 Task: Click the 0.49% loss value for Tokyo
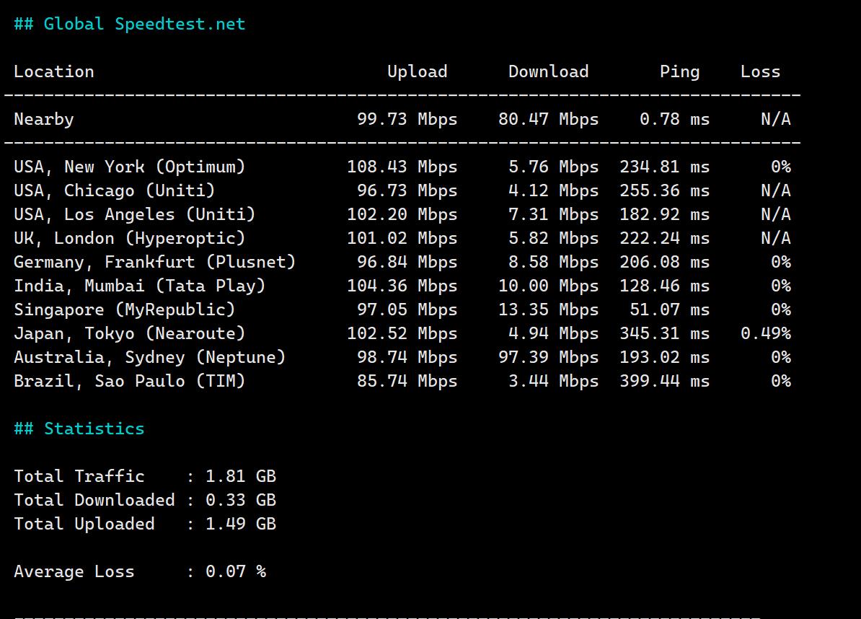tap(765, 333)
